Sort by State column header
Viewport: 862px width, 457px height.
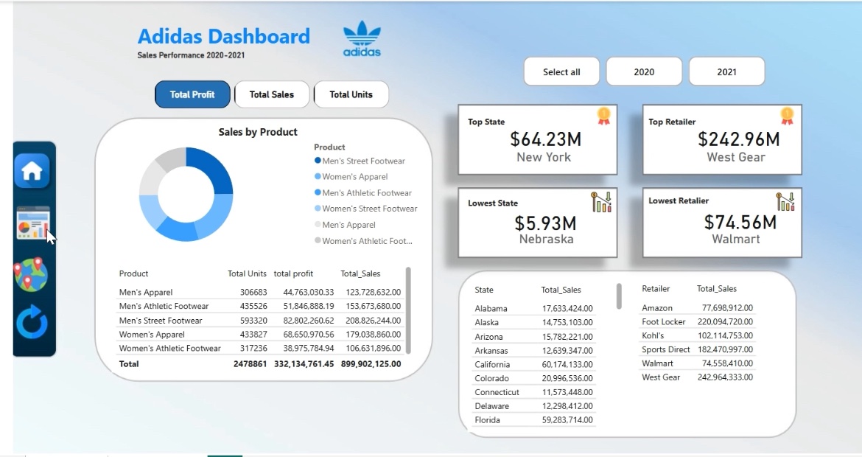point(484,290)
